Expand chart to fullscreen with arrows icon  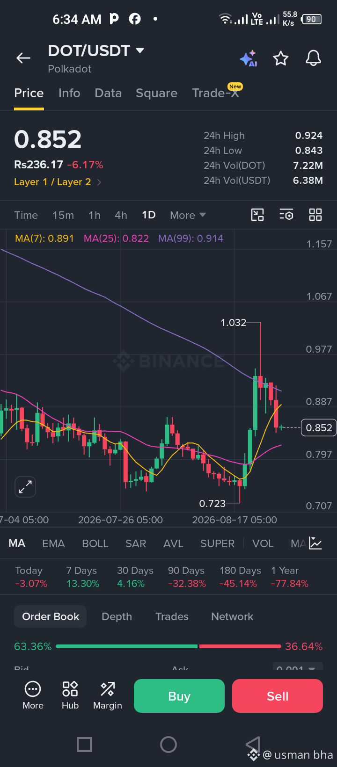point(25,487)
